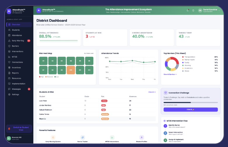Click the Riverside USD avatar in sidebar footer

pyautogui.click(x=9, y=138)
